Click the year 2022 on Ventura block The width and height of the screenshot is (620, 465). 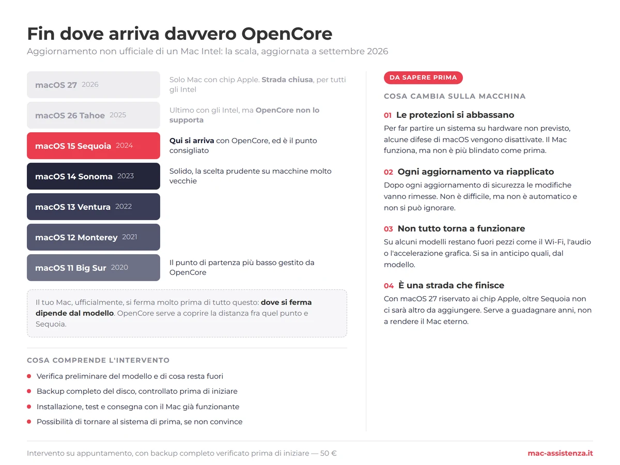click(123, 207)
